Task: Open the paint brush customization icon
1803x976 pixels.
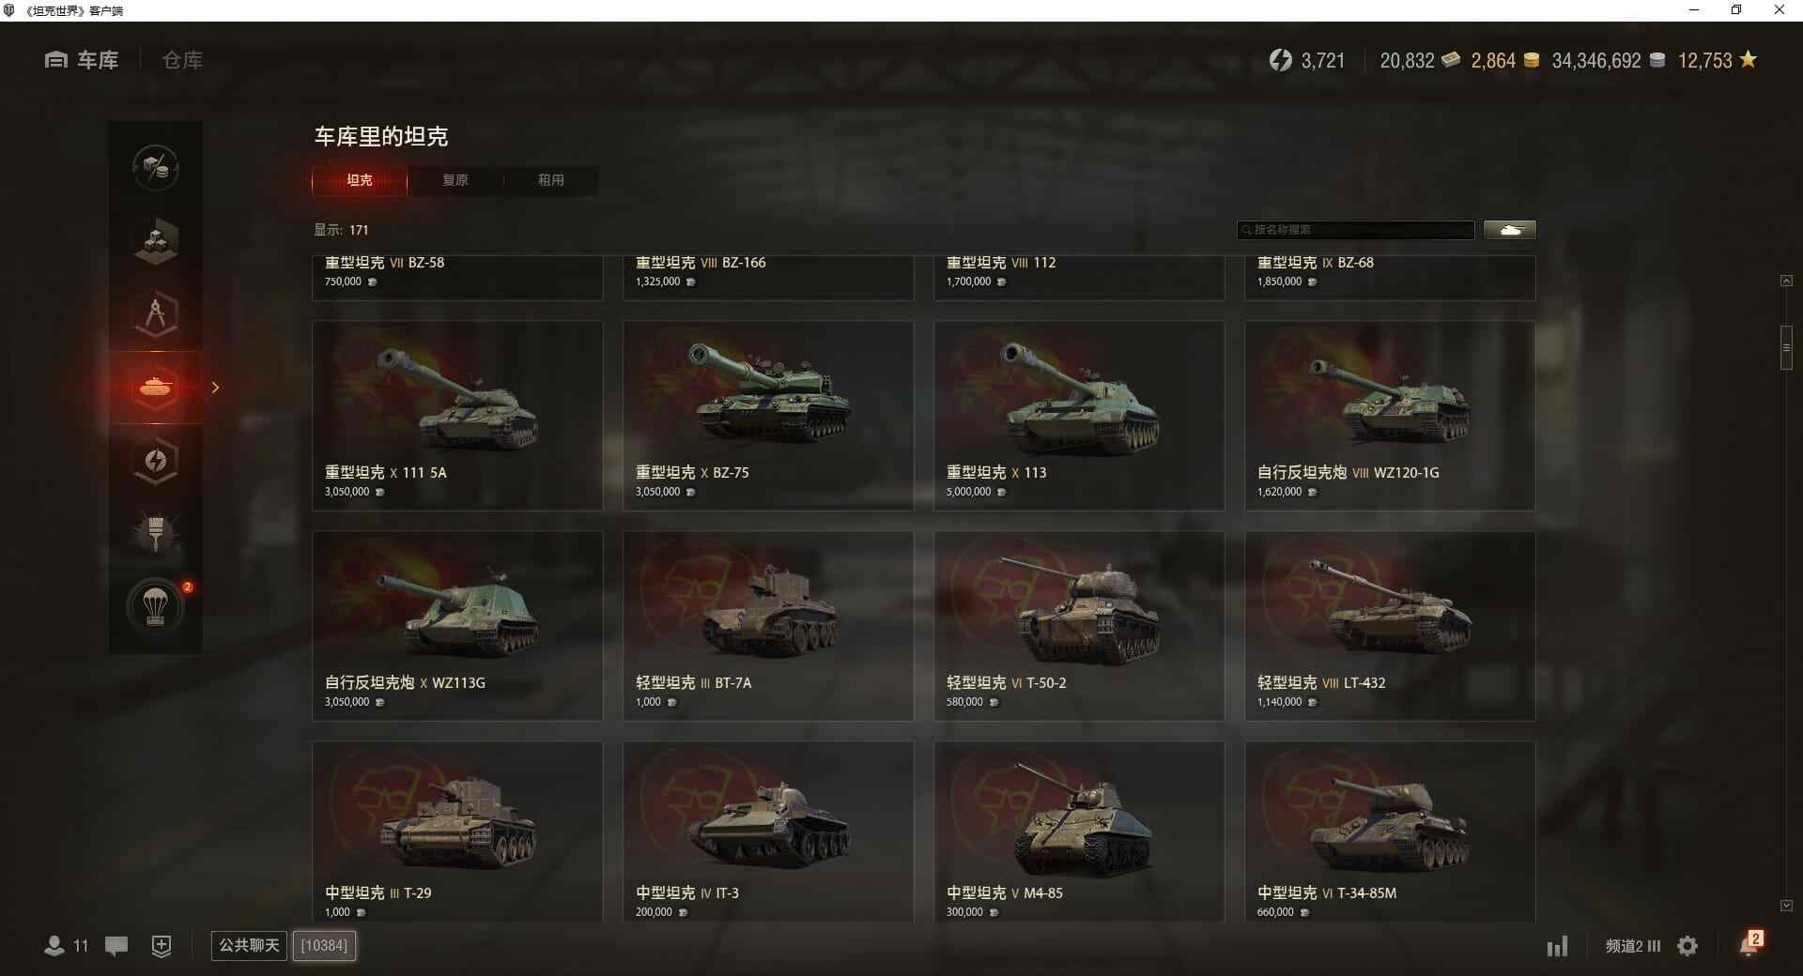Action: coord(156,533)
